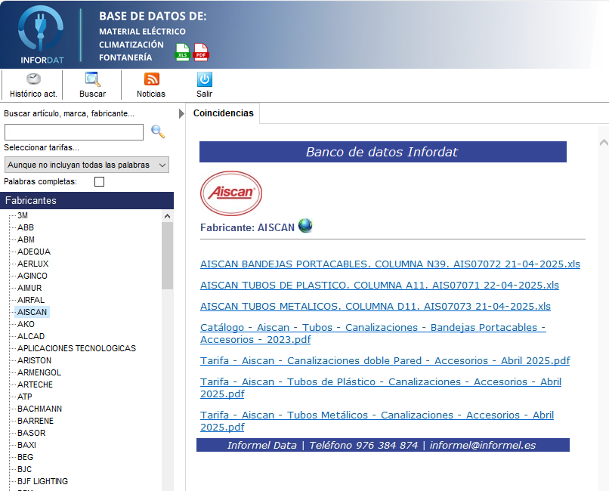Select ALCAD manufacturer
This screenshot has height=491, width=609.
[x=31, y=336]
